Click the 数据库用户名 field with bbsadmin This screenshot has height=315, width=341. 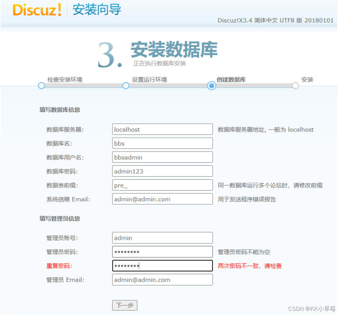click(162, 157)
